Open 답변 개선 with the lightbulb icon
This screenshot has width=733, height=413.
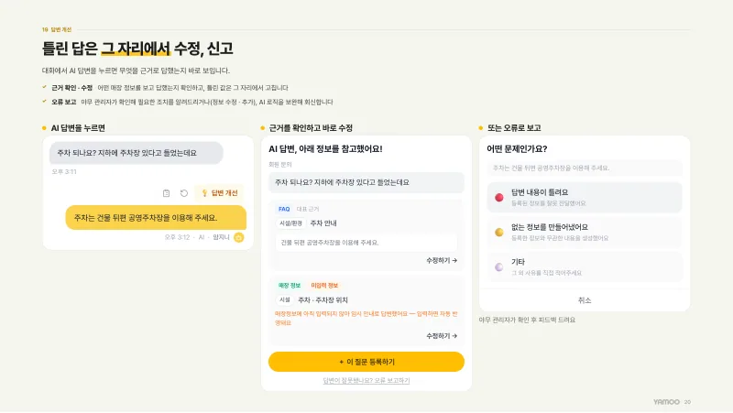pos(220,193)
